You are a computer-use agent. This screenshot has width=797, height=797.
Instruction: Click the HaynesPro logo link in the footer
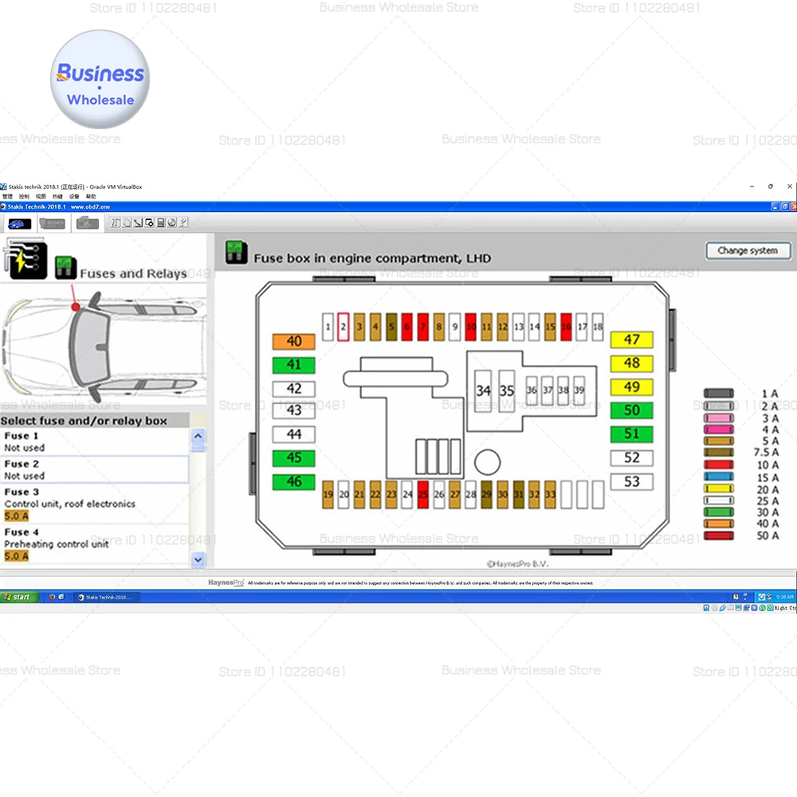click(226, 583)
